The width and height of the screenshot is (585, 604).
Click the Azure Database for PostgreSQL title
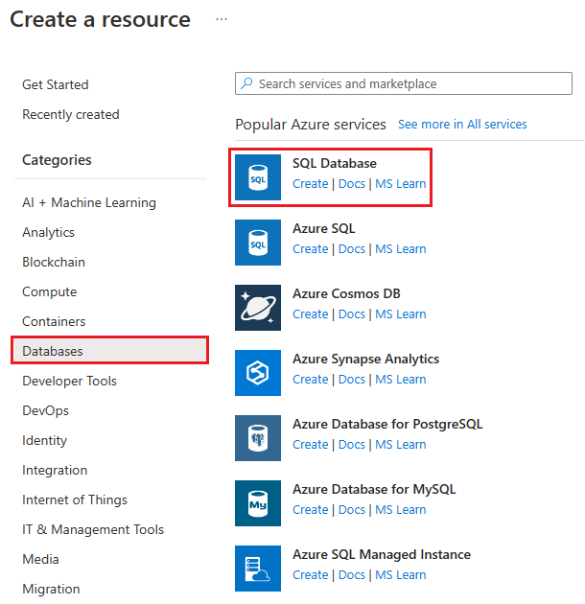tap(387, 424)
